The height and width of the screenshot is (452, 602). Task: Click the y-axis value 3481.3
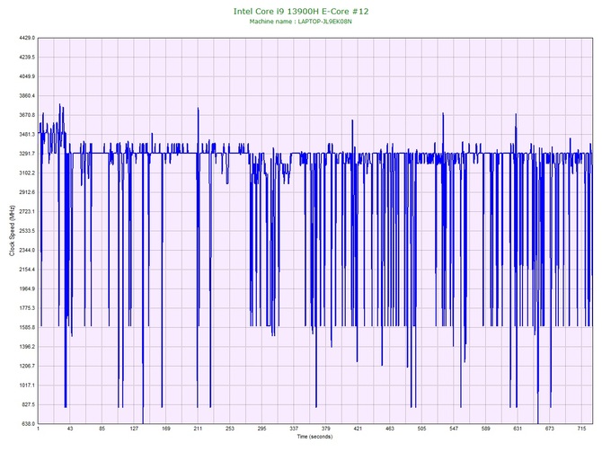[x=27, y=135]
